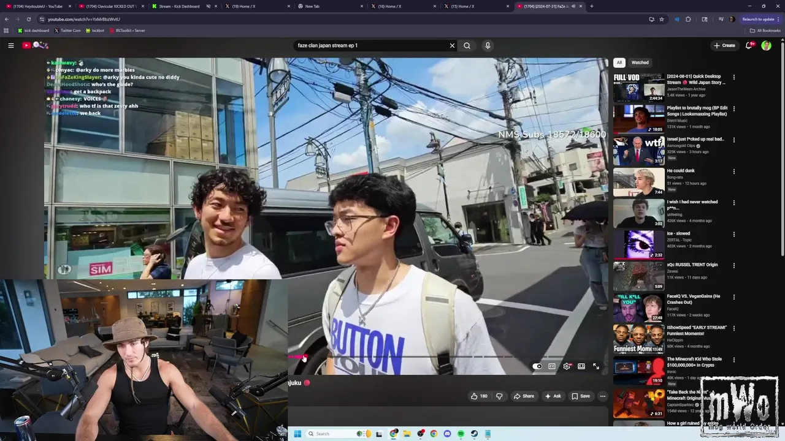Viewport: 785px width, 441px height.
Task: Click the Create button
Action: [724, 45]
